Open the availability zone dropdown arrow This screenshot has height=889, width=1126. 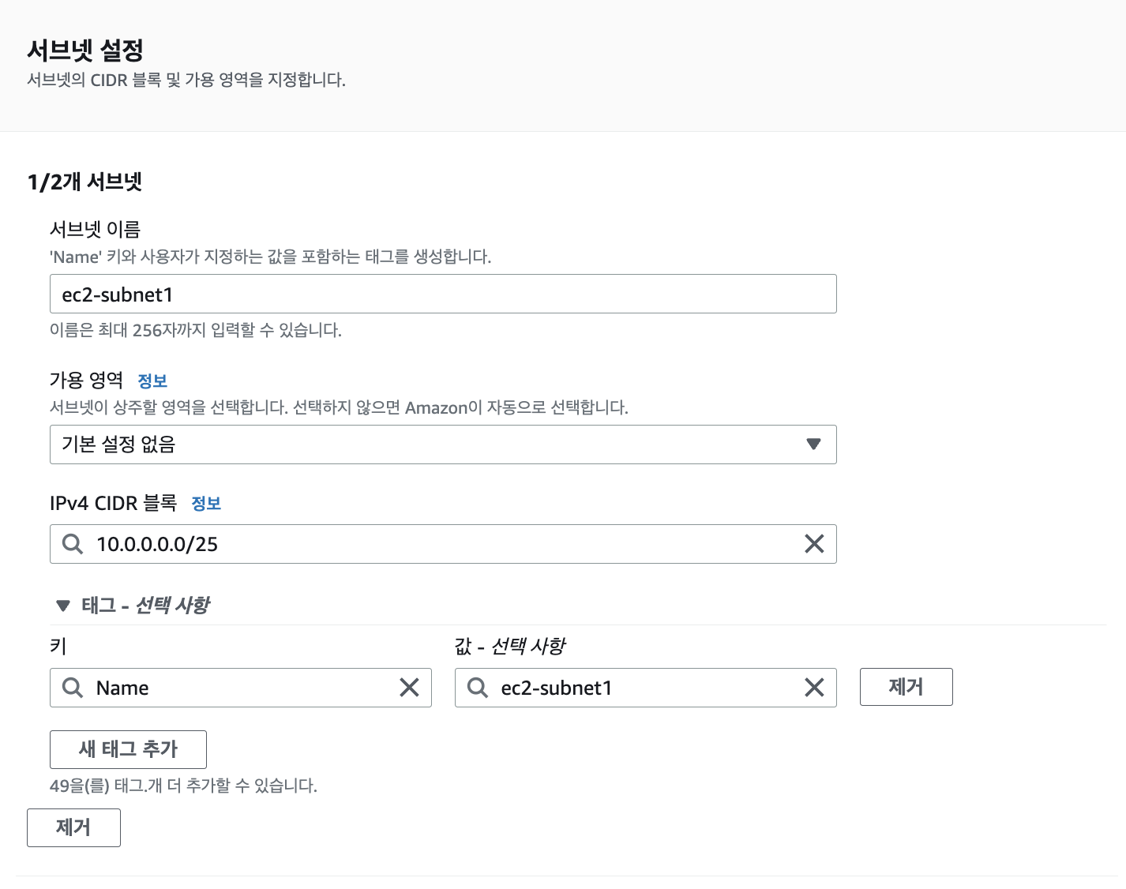pos(813,444)
